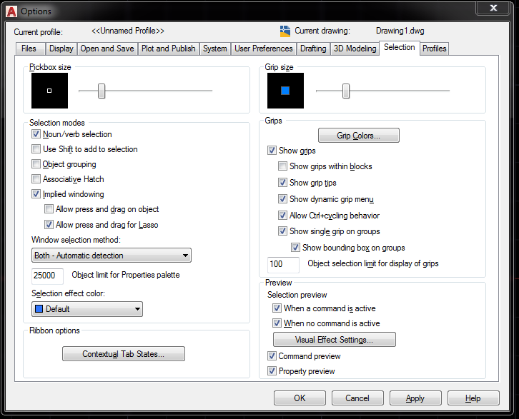The height and width of the screenshot is (419, 519).
Task: Click the AutoCAD logo in title bar
Action: [11, 11]
